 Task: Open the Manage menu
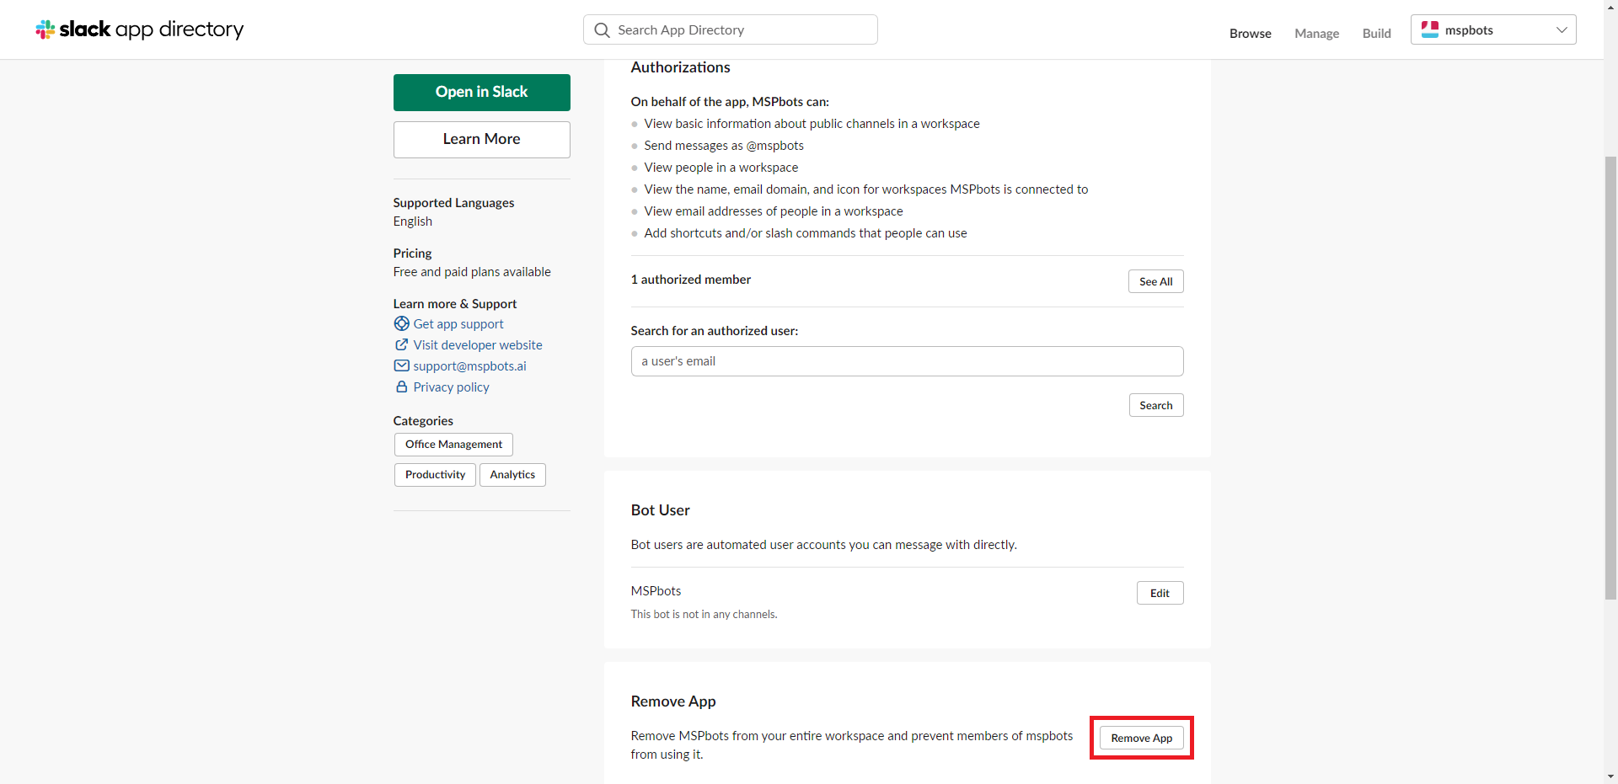click(1316, 34)
